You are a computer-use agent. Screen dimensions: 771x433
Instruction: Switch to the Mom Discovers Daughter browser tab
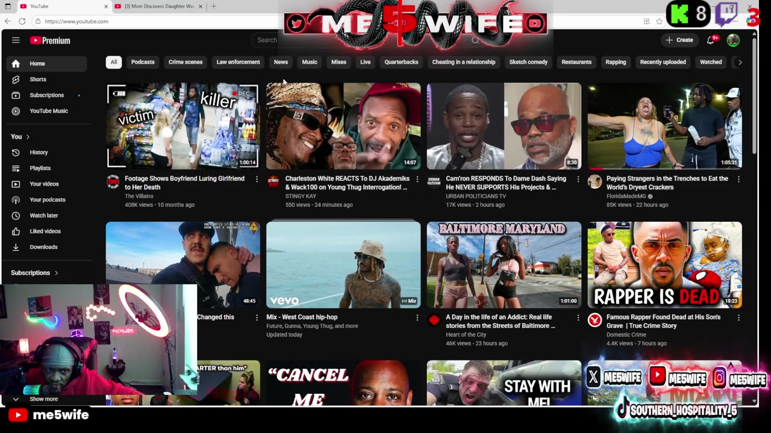(x=158, y=6)
